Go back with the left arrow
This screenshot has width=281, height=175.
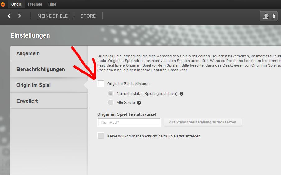coord(9,16)
